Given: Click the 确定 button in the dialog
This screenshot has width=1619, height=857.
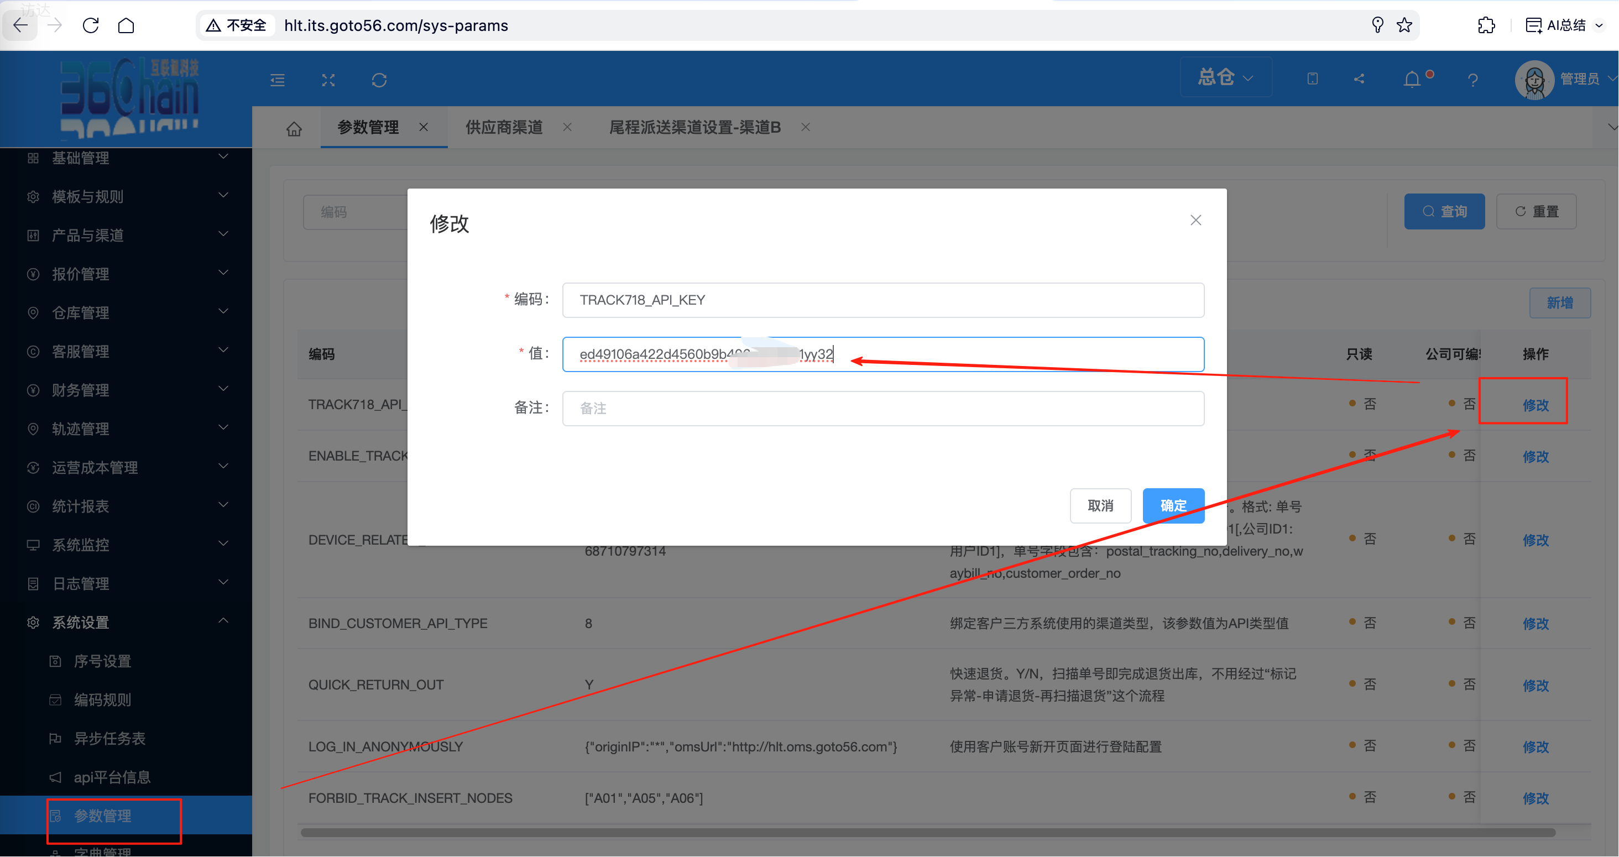Looking at the screenshot, I should [x=1173, y=506].
